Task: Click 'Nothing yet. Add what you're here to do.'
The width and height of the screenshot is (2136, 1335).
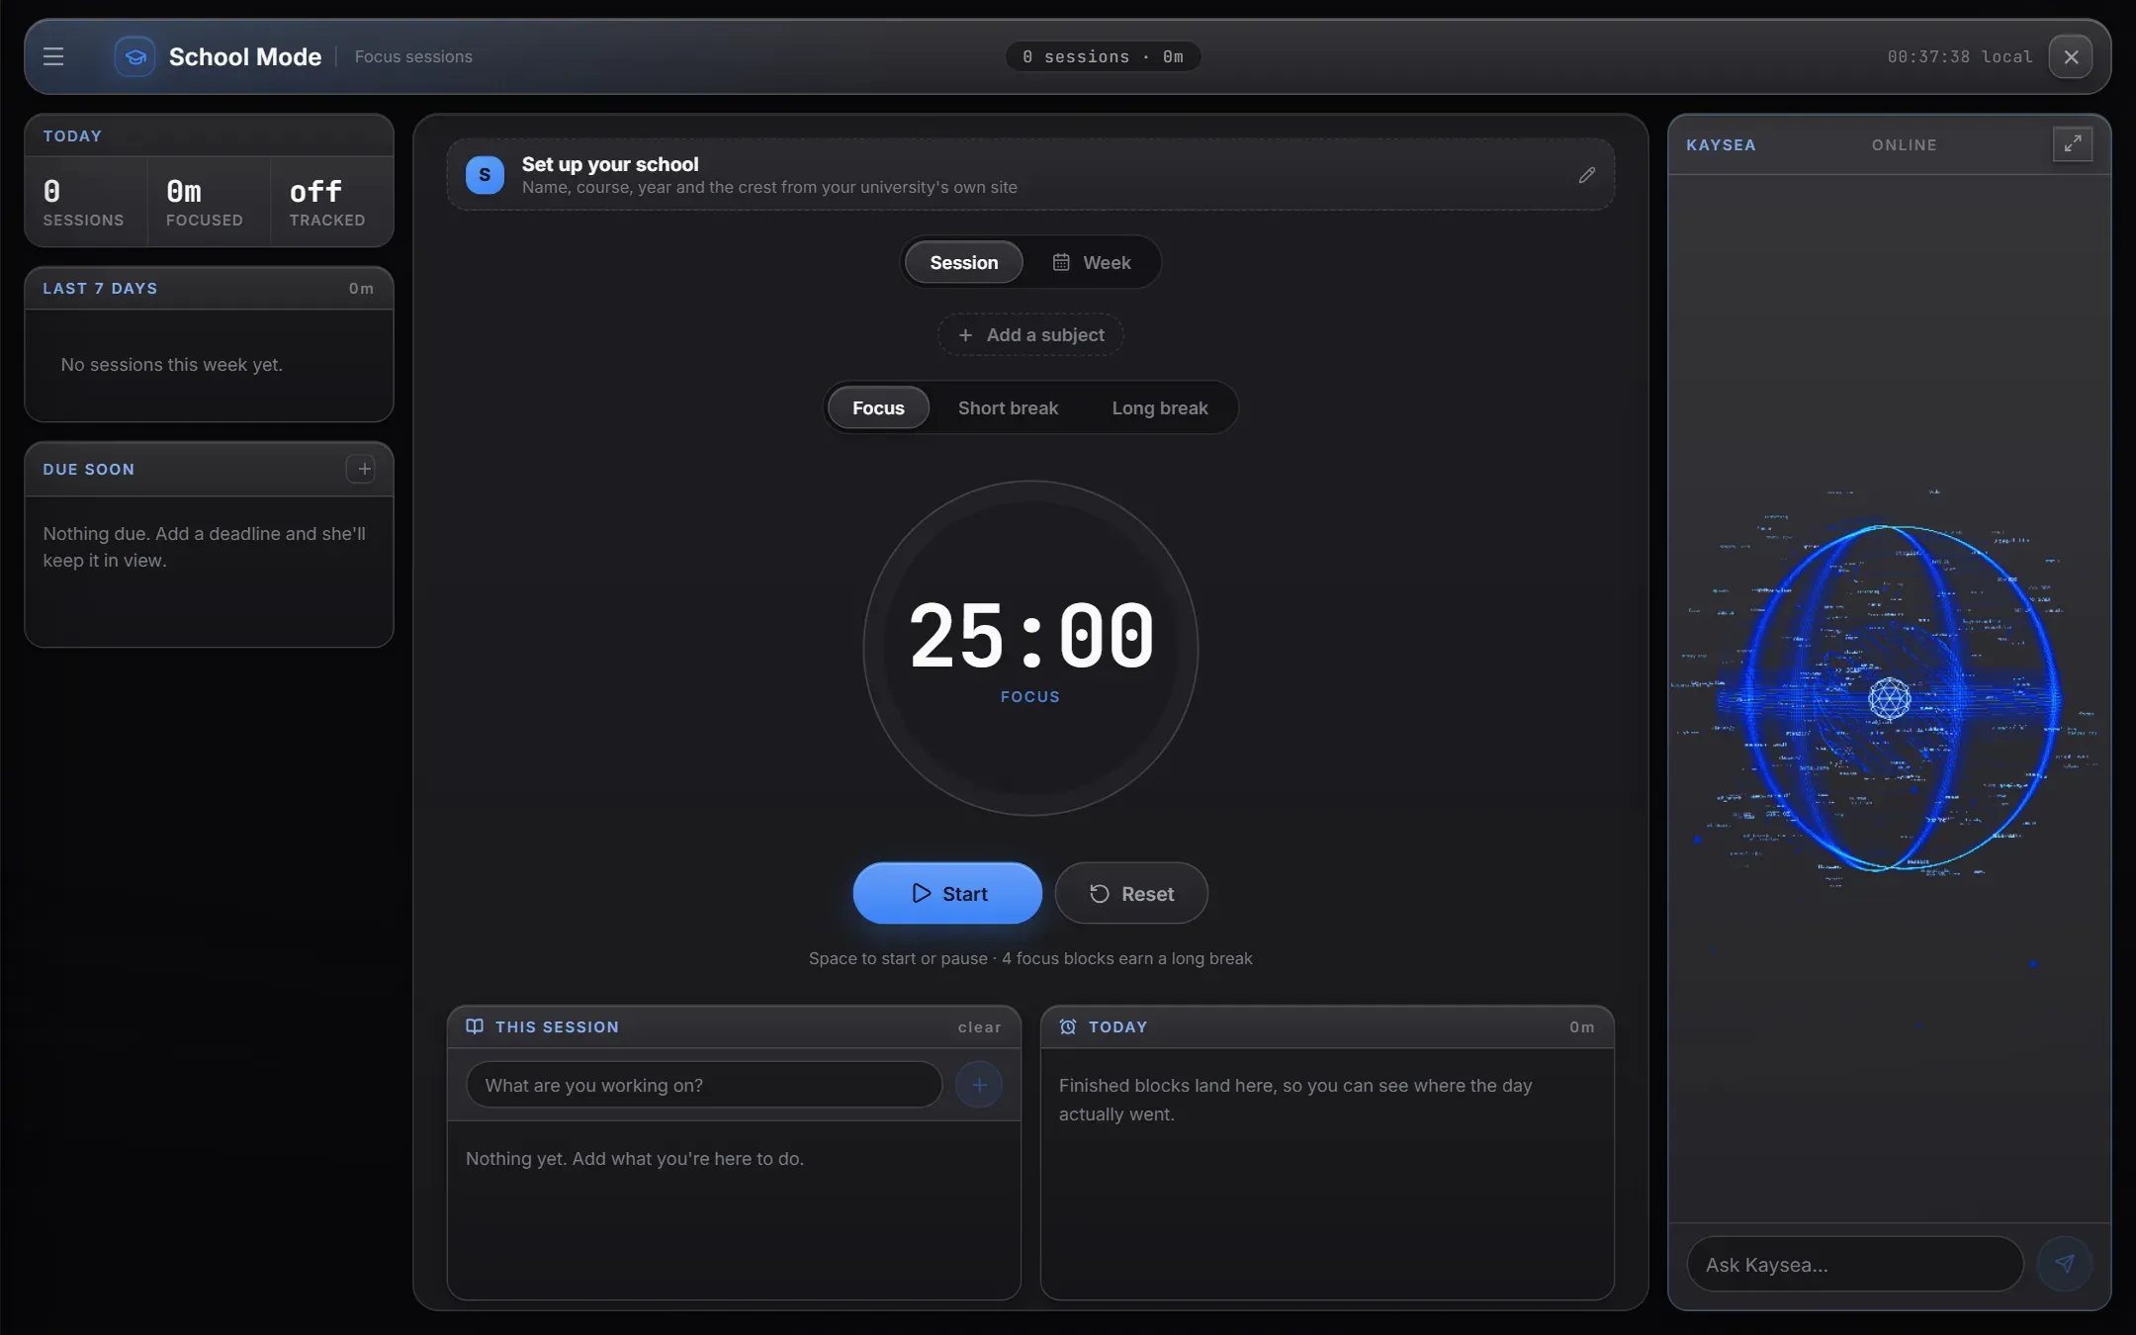Action: (x=635, y=1158)
